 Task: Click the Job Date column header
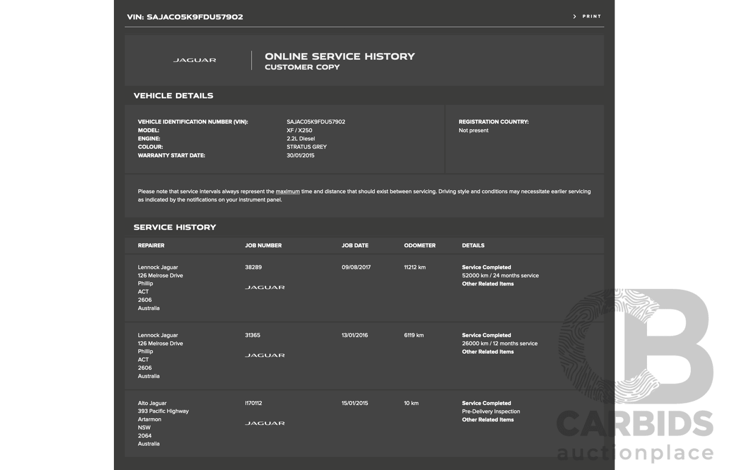(x=355, y=246)
